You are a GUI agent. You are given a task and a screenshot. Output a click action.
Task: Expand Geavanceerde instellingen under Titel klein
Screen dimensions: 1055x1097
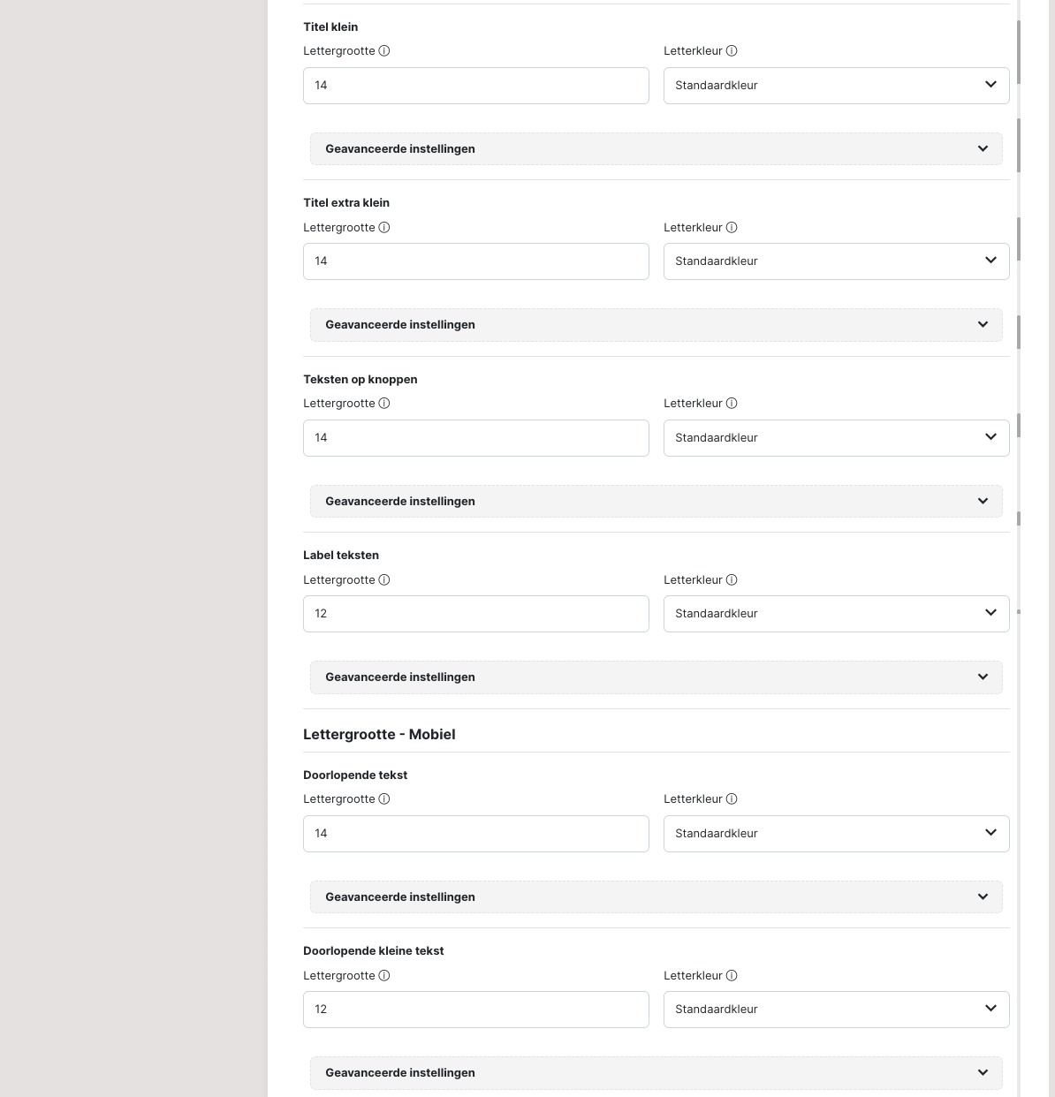click(x=656, y=149)
